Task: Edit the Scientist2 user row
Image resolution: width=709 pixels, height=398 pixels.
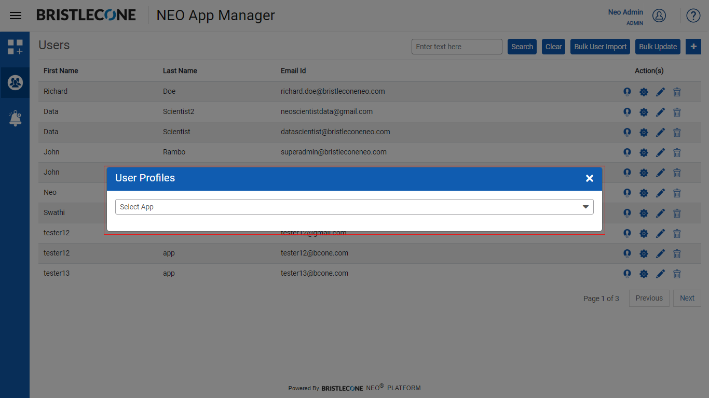Action: (x=660, y=112)
